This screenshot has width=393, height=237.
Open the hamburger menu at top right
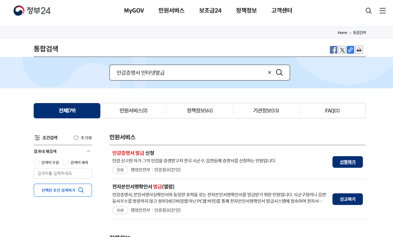[x=382, y=10]
